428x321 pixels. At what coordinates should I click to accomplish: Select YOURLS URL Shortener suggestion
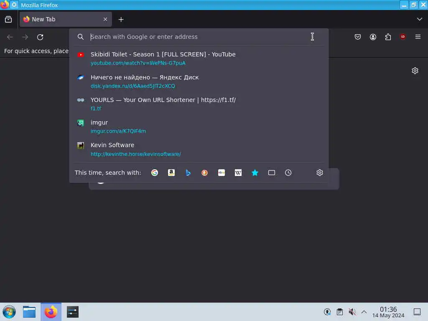(199, 104)
